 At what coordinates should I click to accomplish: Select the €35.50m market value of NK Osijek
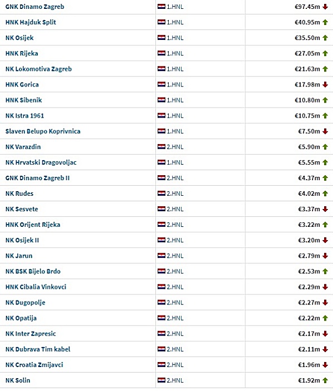click(307, 38)
